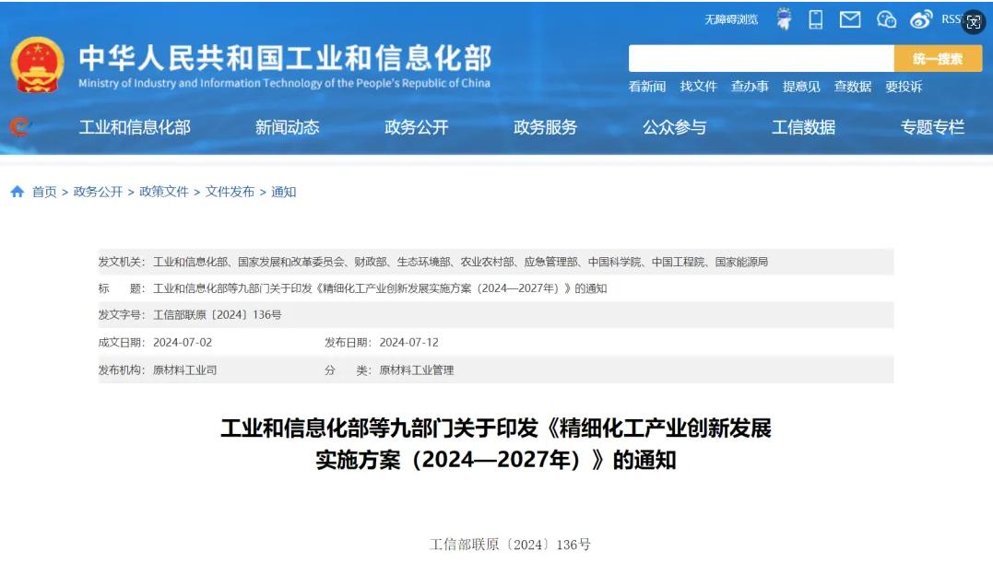Viewport: 993px width, 575px height.
Task: Click the centered 工信部联原〔2024〕136号 below the headline
Action: [510, 545]
